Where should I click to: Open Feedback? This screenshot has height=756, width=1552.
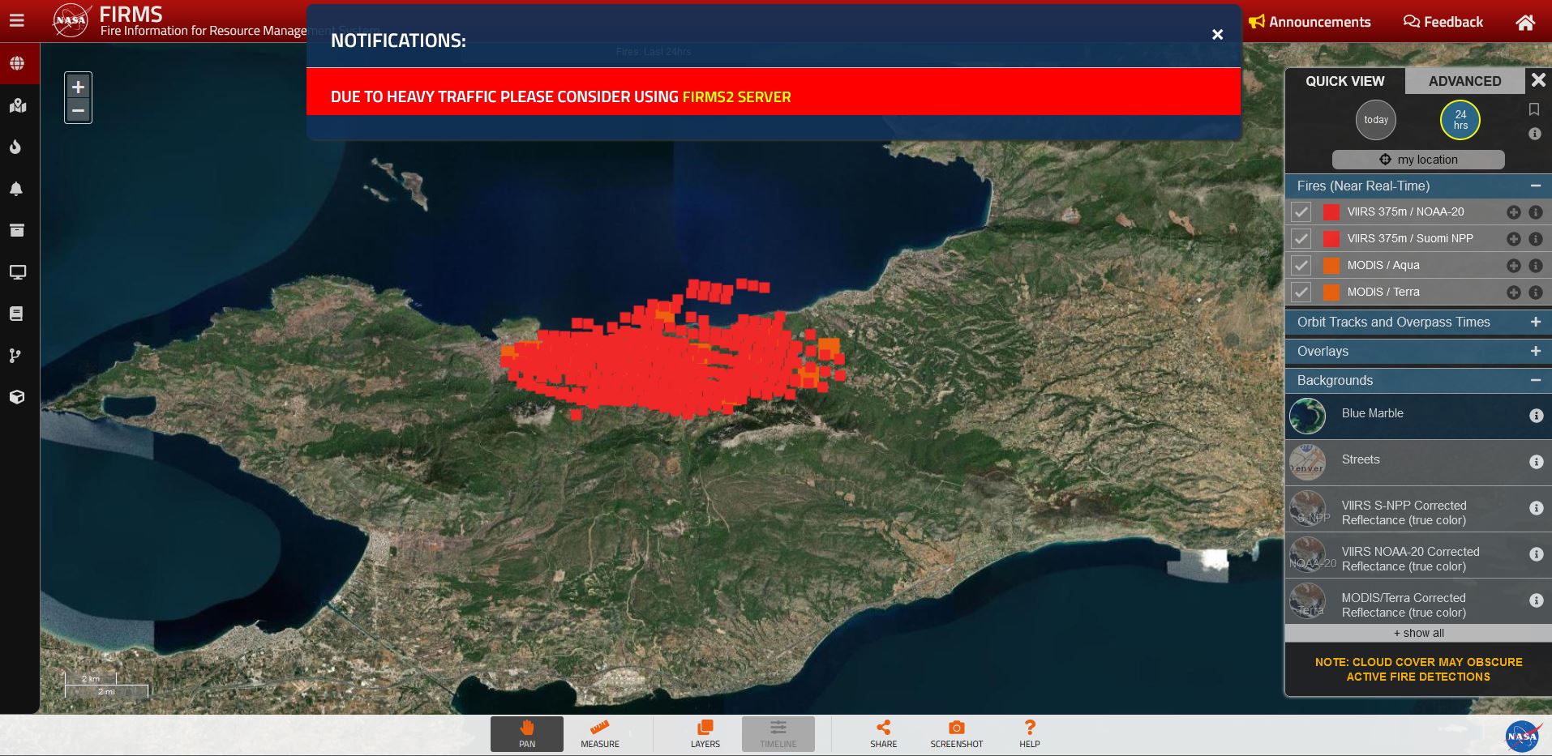(1443, 22)
